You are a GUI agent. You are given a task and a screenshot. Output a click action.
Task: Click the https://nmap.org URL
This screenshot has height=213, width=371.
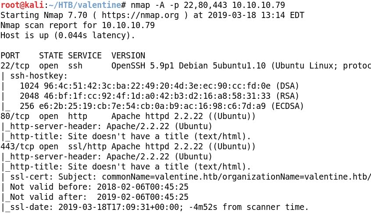pyautogui.click(x=140, y=15)
